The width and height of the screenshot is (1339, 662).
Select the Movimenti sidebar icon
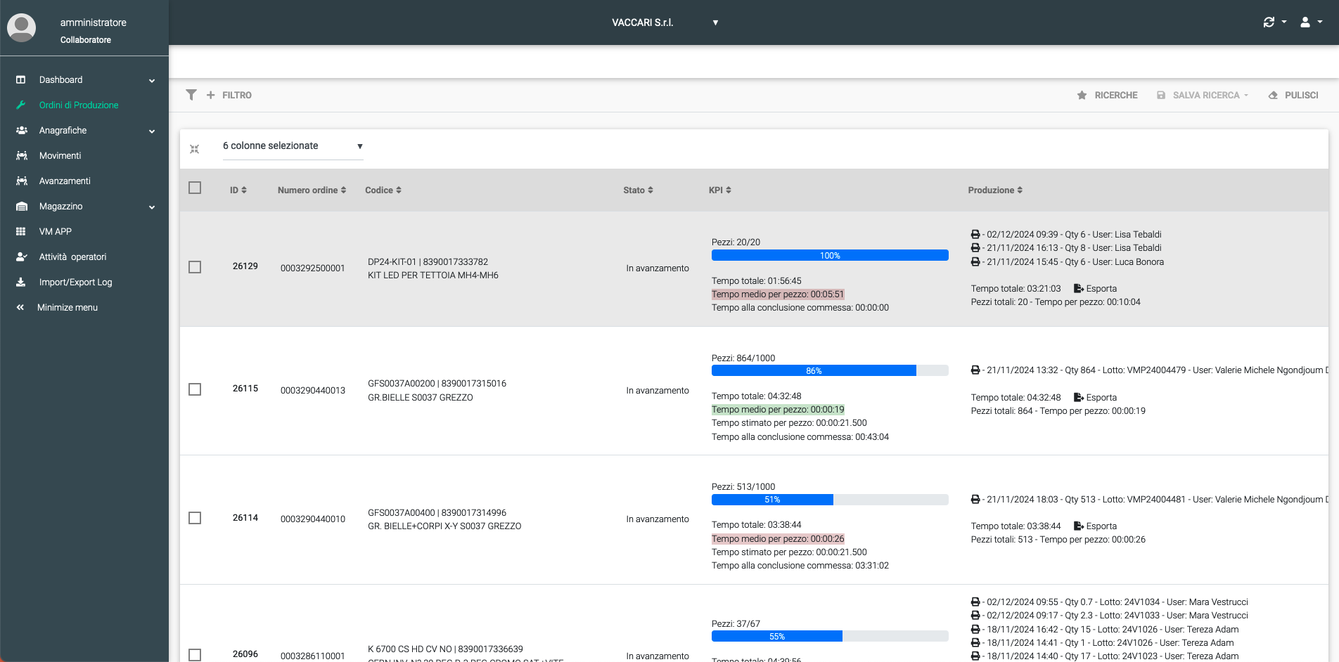click(21, 155)
